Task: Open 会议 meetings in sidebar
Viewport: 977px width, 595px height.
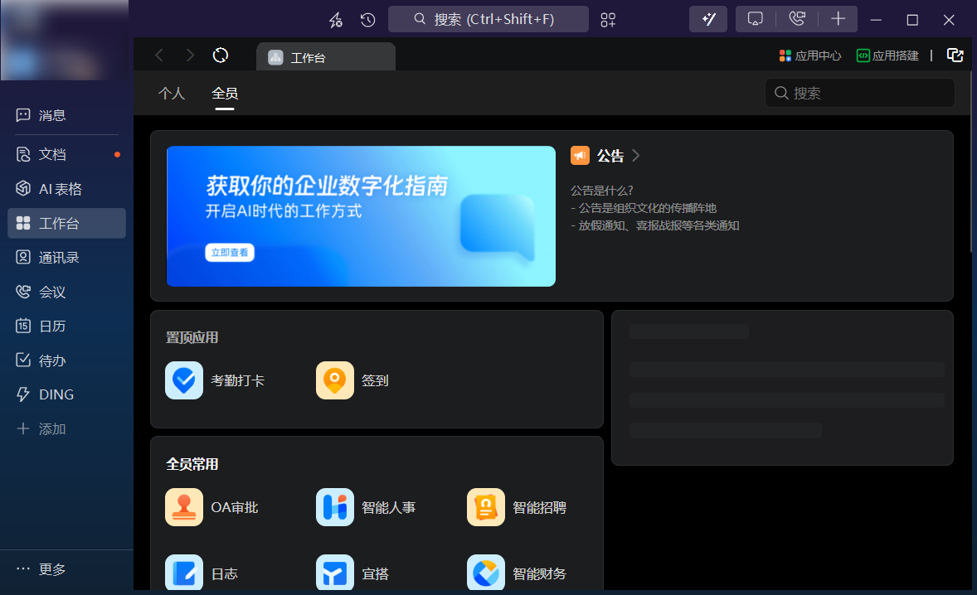Action: point(66,292)
